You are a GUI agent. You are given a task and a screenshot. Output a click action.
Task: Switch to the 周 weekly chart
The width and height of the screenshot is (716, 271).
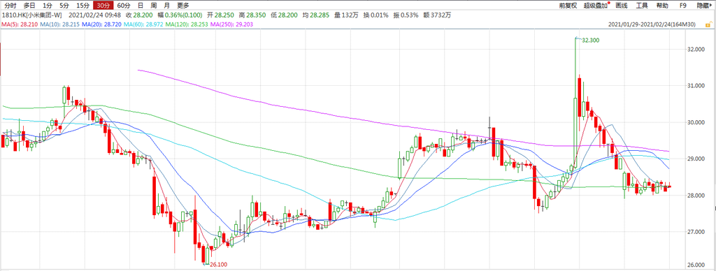click(153, 6)
